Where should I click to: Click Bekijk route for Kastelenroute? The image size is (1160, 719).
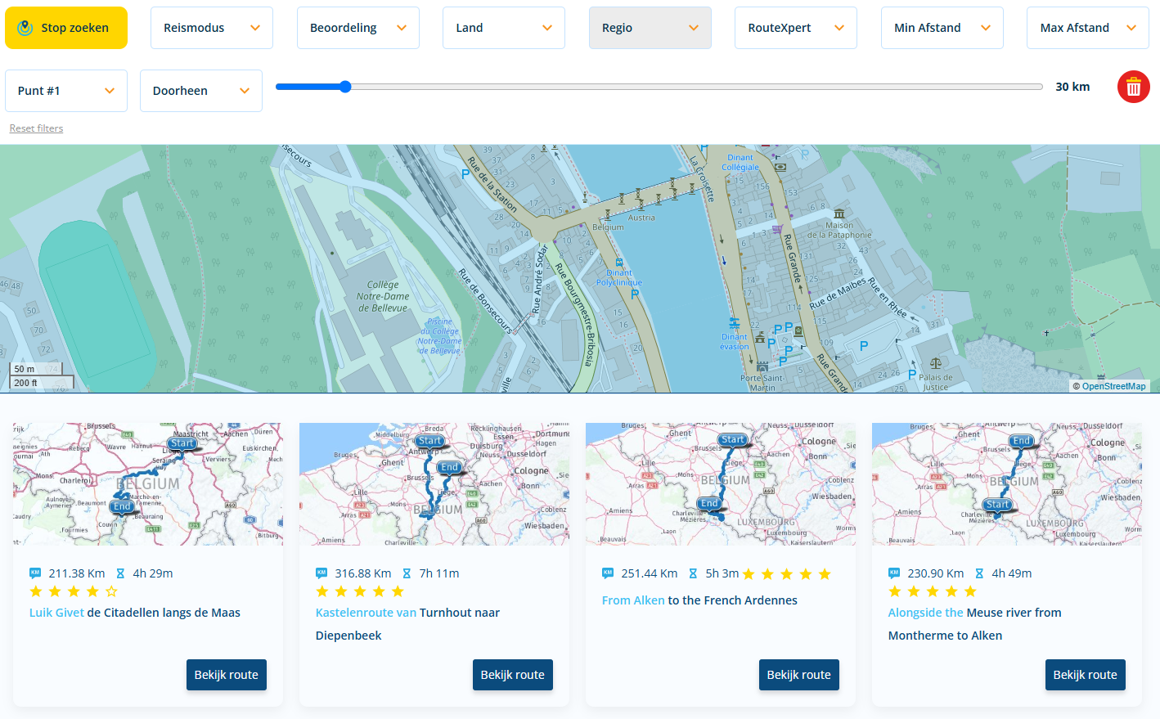point(513,675)
